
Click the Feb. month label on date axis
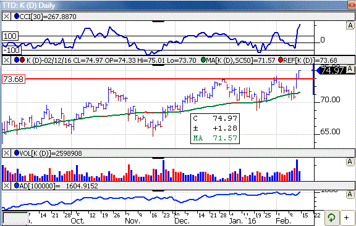(283, 221)
